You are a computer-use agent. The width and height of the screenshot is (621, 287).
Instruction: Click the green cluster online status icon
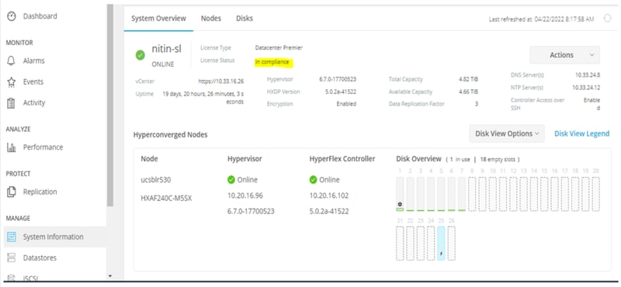tap(141, 55)
